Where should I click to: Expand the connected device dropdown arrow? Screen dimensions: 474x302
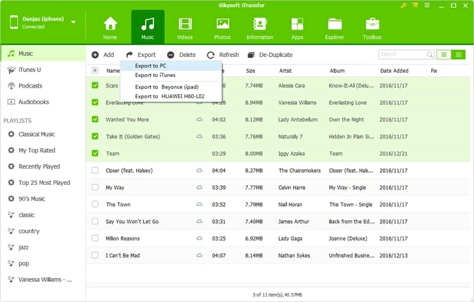point(73,23)
